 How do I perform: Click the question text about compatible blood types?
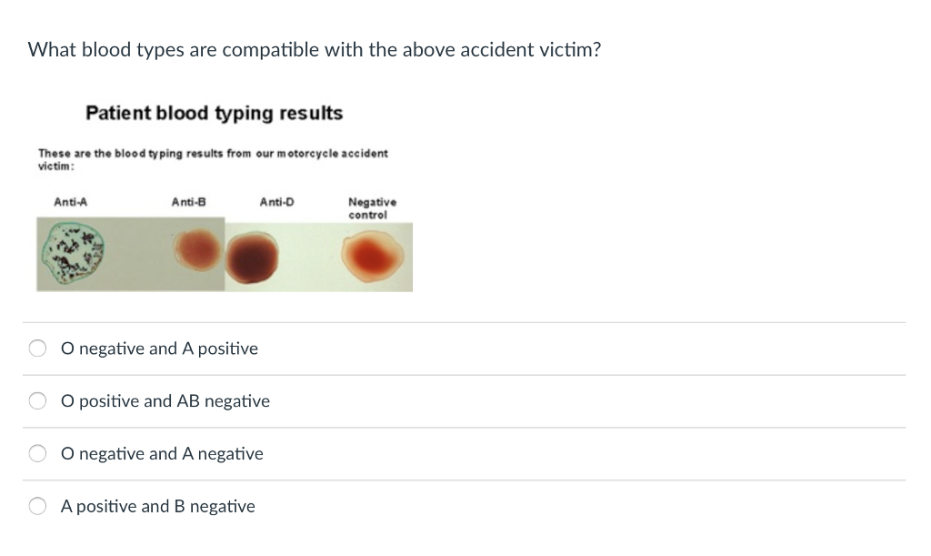pos(314,49)
